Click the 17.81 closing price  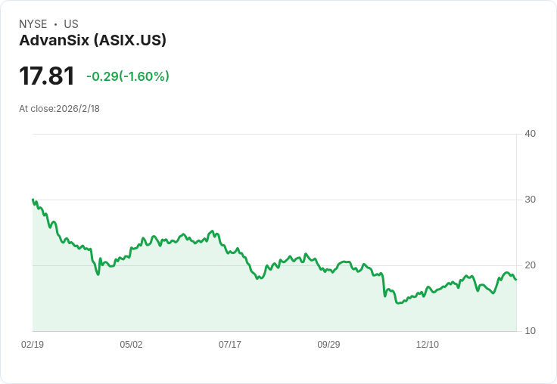click(47, 76)
